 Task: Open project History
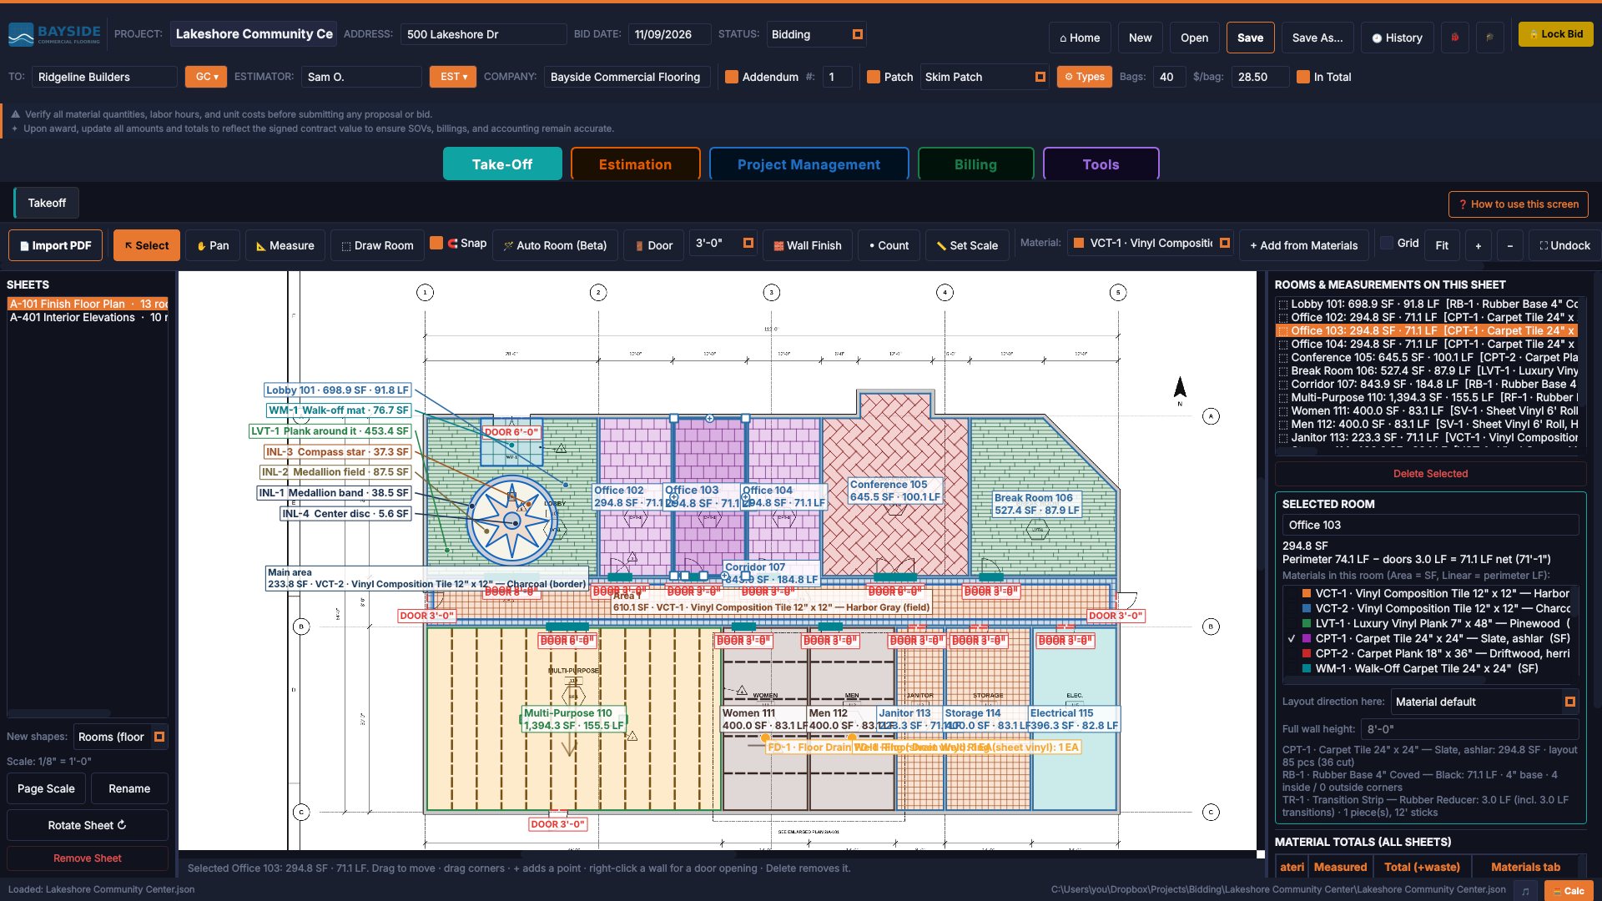pos(1398,38)
